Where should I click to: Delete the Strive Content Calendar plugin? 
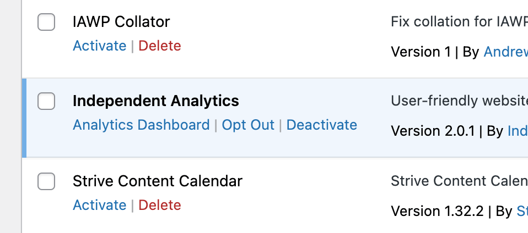(x=160, y=205)
